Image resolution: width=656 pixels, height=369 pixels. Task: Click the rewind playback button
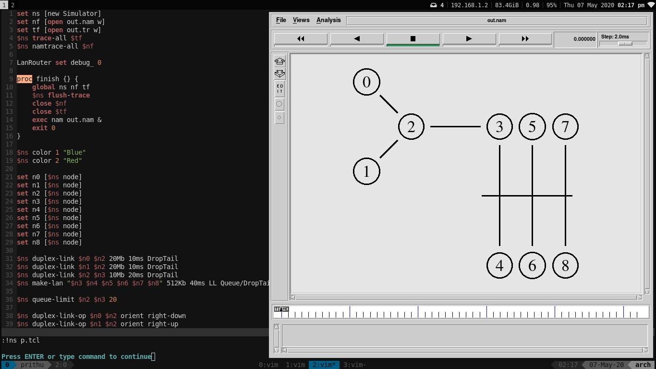point(301,39)
